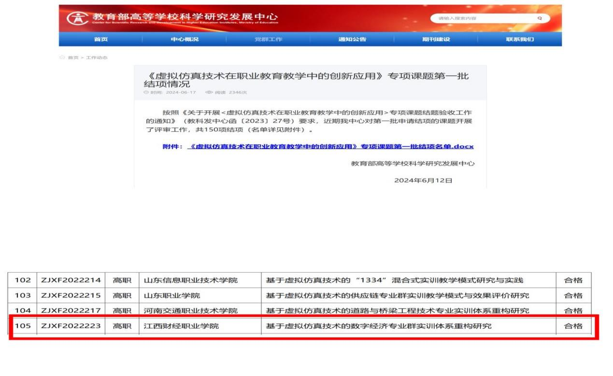Click the home icon in the breadcrumb

coord(62,57)
